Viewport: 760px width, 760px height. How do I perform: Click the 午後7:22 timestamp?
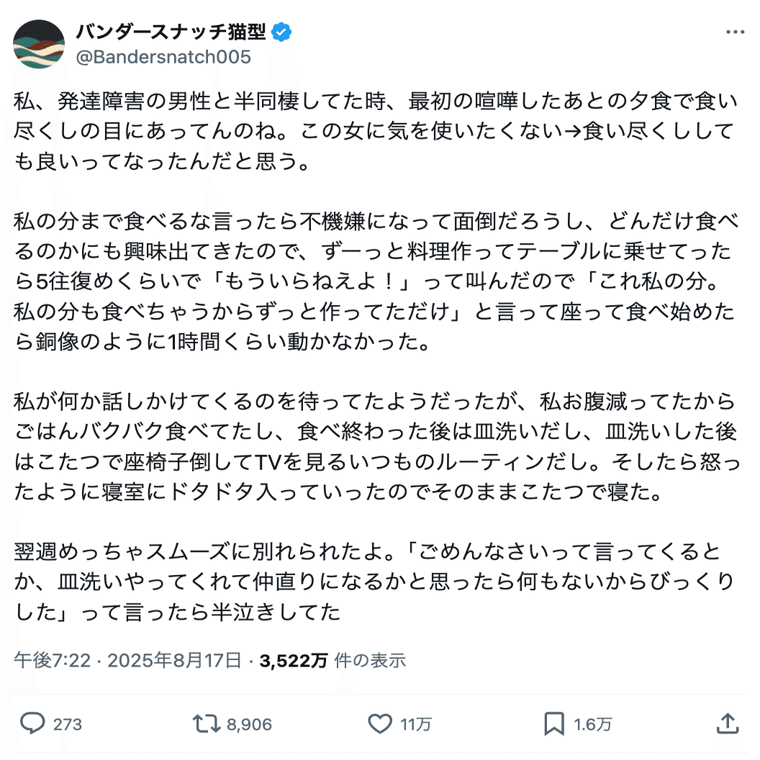(x=52, y=659)
